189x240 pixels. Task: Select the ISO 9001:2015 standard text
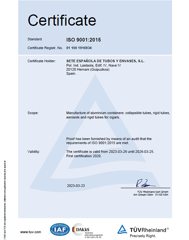tap(84, 40)
